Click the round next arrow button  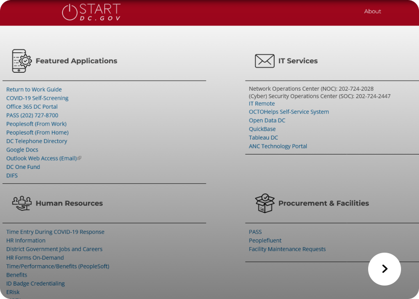384,269
